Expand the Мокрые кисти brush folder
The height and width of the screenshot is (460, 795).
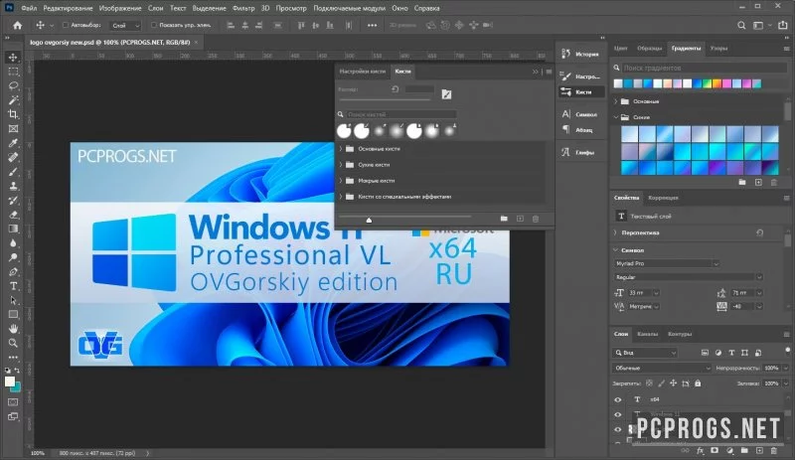coord(341,181)
